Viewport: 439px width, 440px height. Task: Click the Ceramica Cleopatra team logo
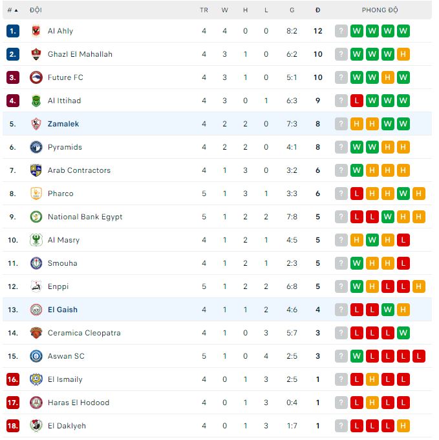coord(36,333)
